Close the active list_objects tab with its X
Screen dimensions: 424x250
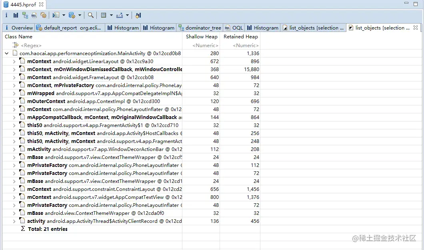(416, 28)
